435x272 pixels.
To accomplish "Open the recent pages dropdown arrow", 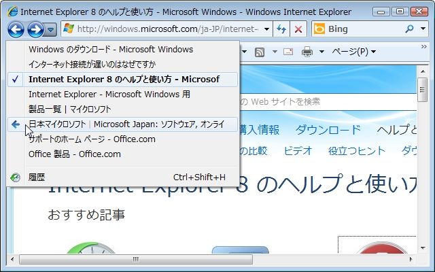I will pos(50,29).
